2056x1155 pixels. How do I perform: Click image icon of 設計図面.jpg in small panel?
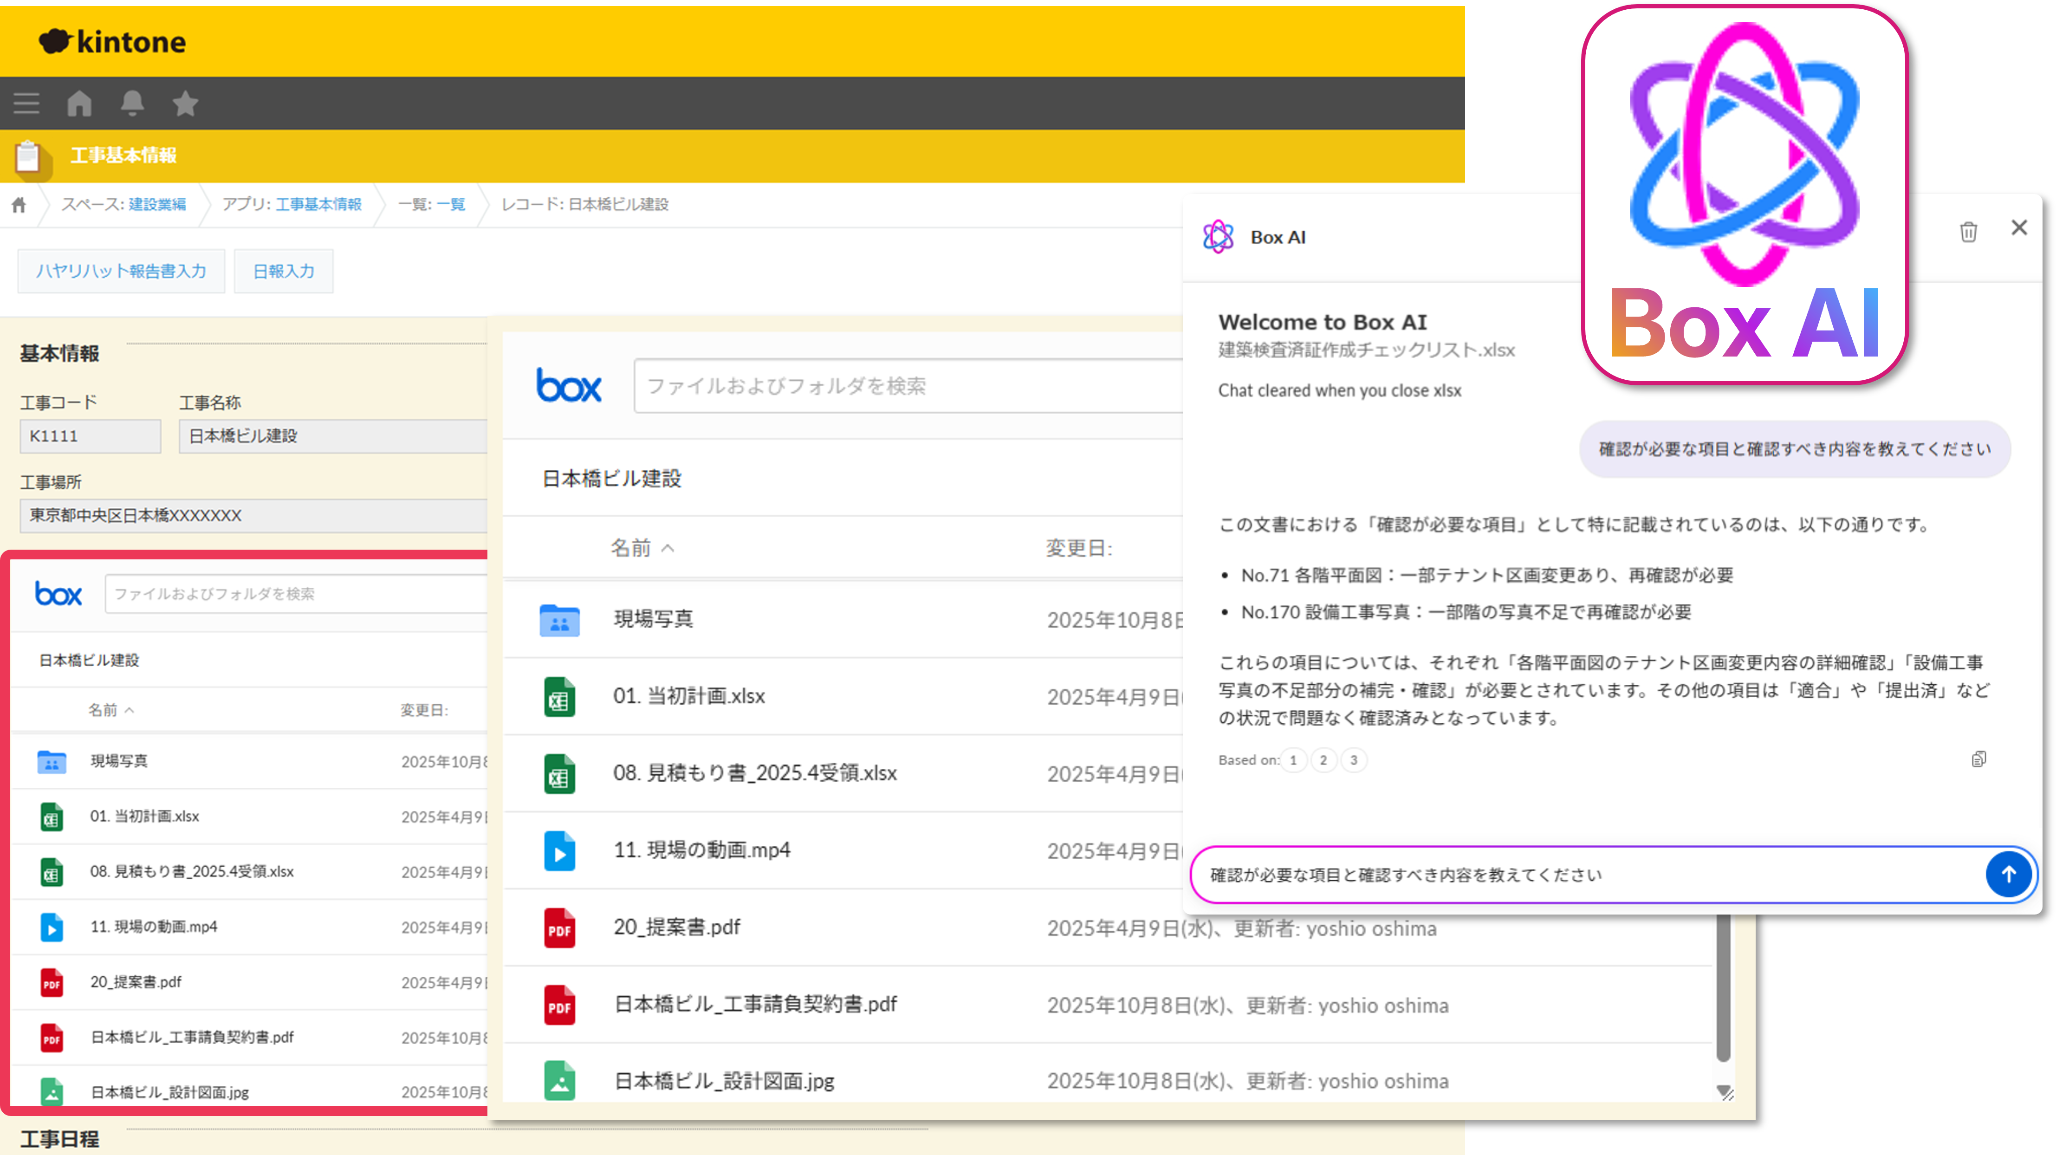pyautogui.click(x=52, y=1092)
